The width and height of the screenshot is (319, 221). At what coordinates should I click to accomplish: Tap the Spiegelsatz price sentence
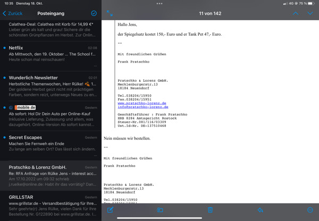170,34
